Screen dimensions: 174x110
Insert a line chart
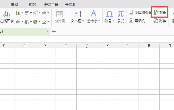35,13
